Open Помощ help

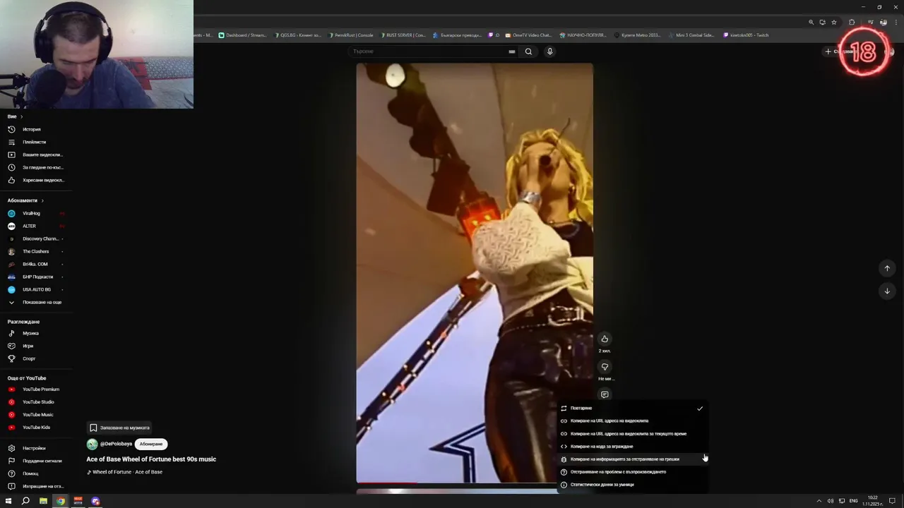pos(30,473)
